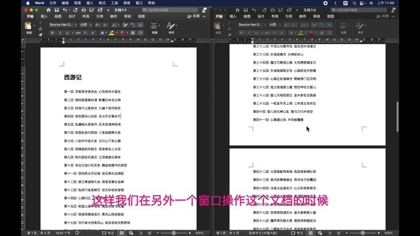This screenshot has width=420, height=236.
Task: Open 布局 tab in left window
Action: pyautogui.click(x=86, y=16)
